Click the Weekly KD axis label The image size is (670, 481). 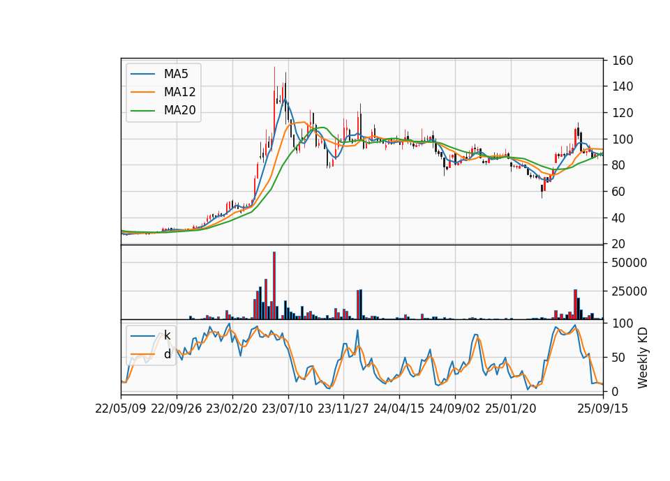click(642, 358)
